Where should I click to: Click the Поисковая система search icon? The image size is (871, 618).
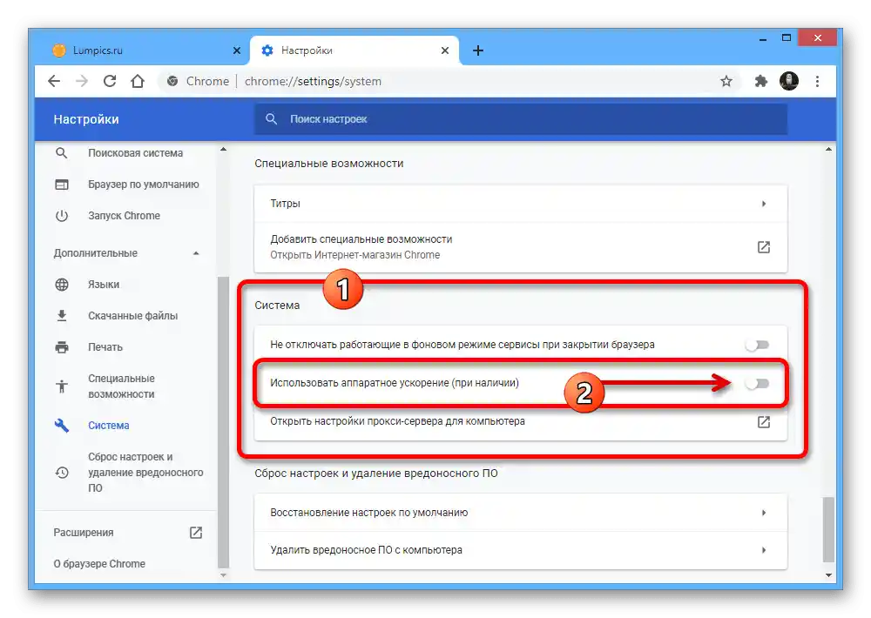tap(62, 152)
